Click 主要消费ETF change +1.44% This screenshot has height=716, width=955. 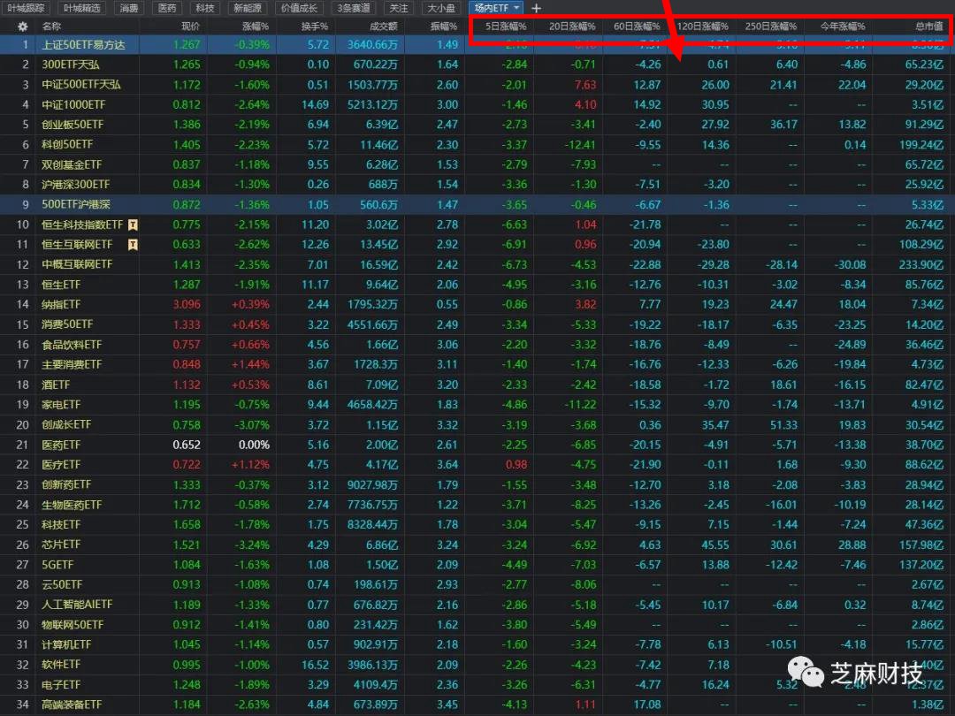(x=250, y=365)
